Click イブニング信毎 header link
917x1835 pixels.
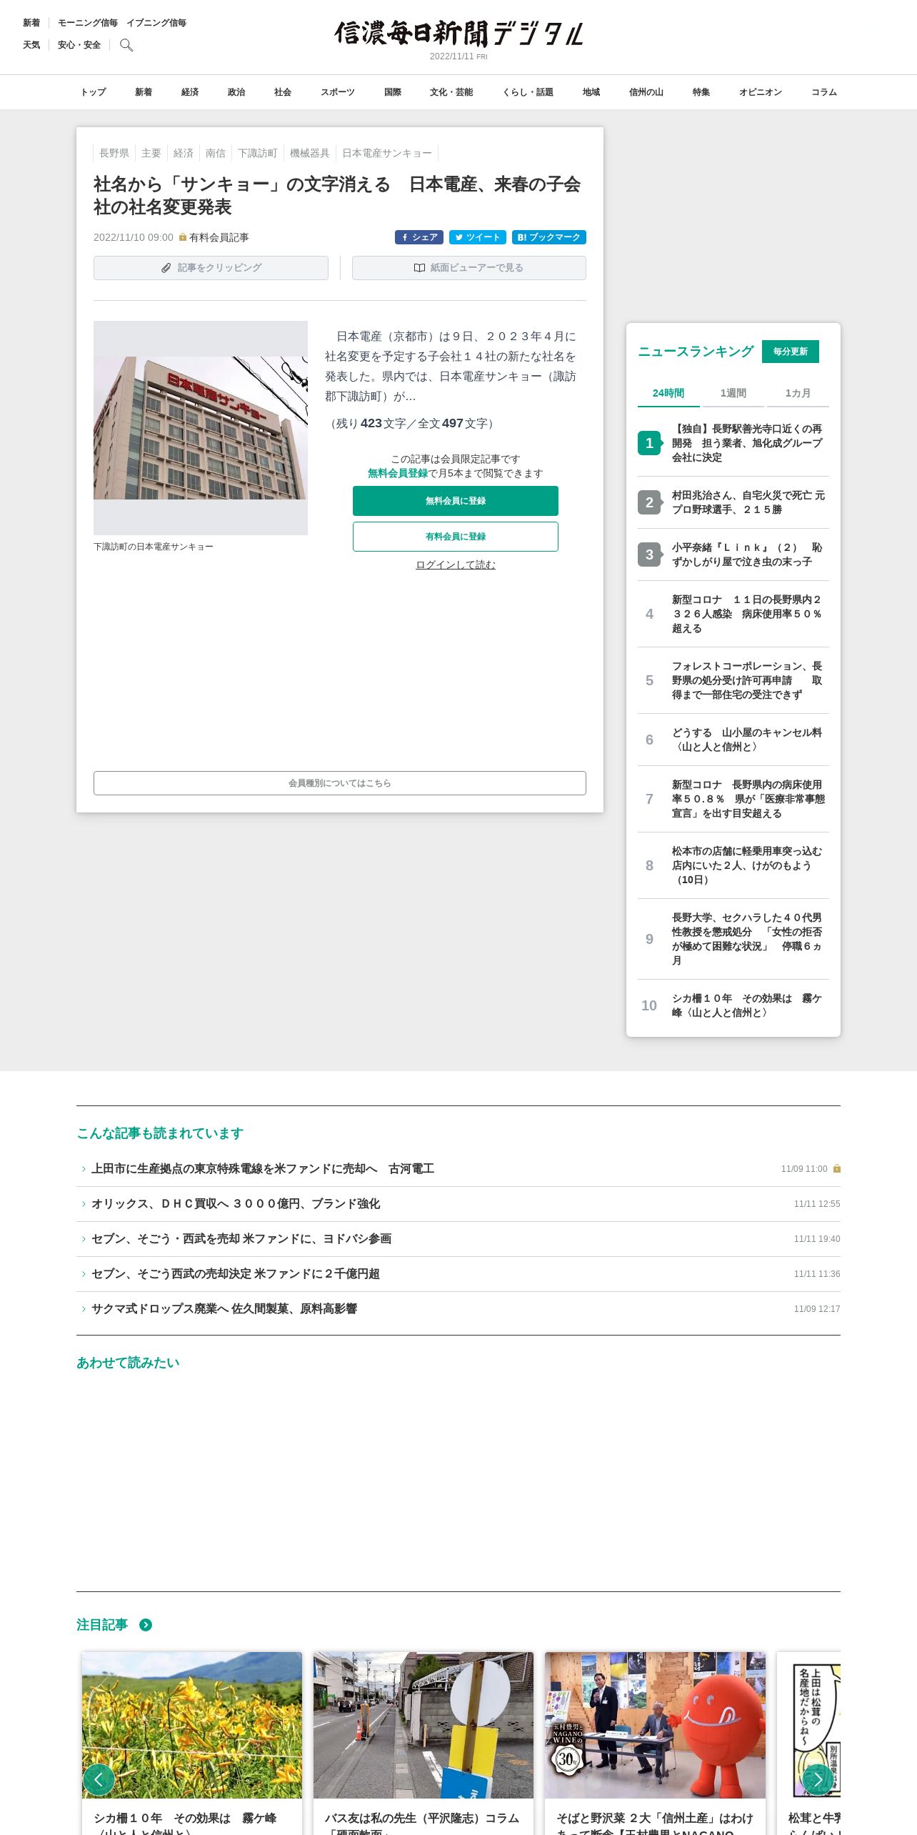tap(156, 23)
